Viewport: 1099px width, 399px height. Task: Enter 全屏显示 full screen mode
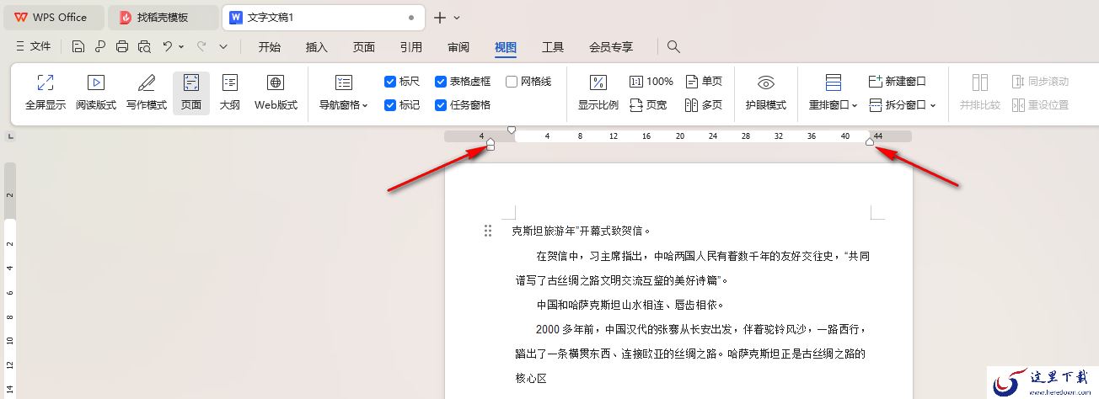(x=46, y=93)
